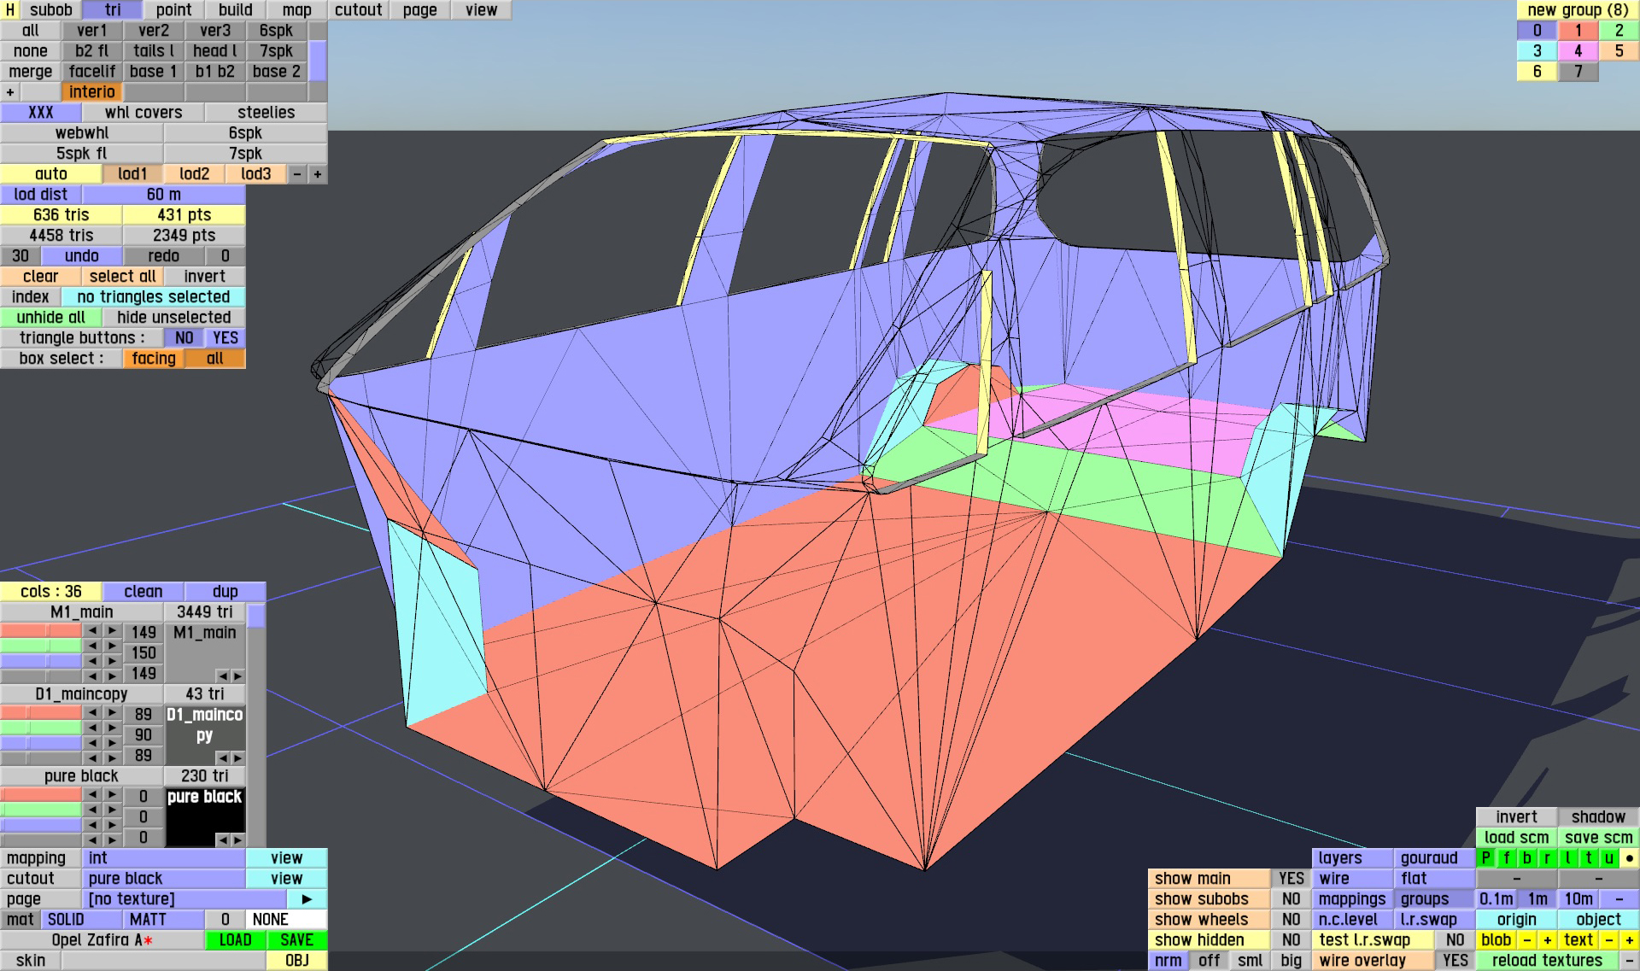Select pink group 4 swatch
The image size is (1640, 971).
click(x=1578, y=51)
